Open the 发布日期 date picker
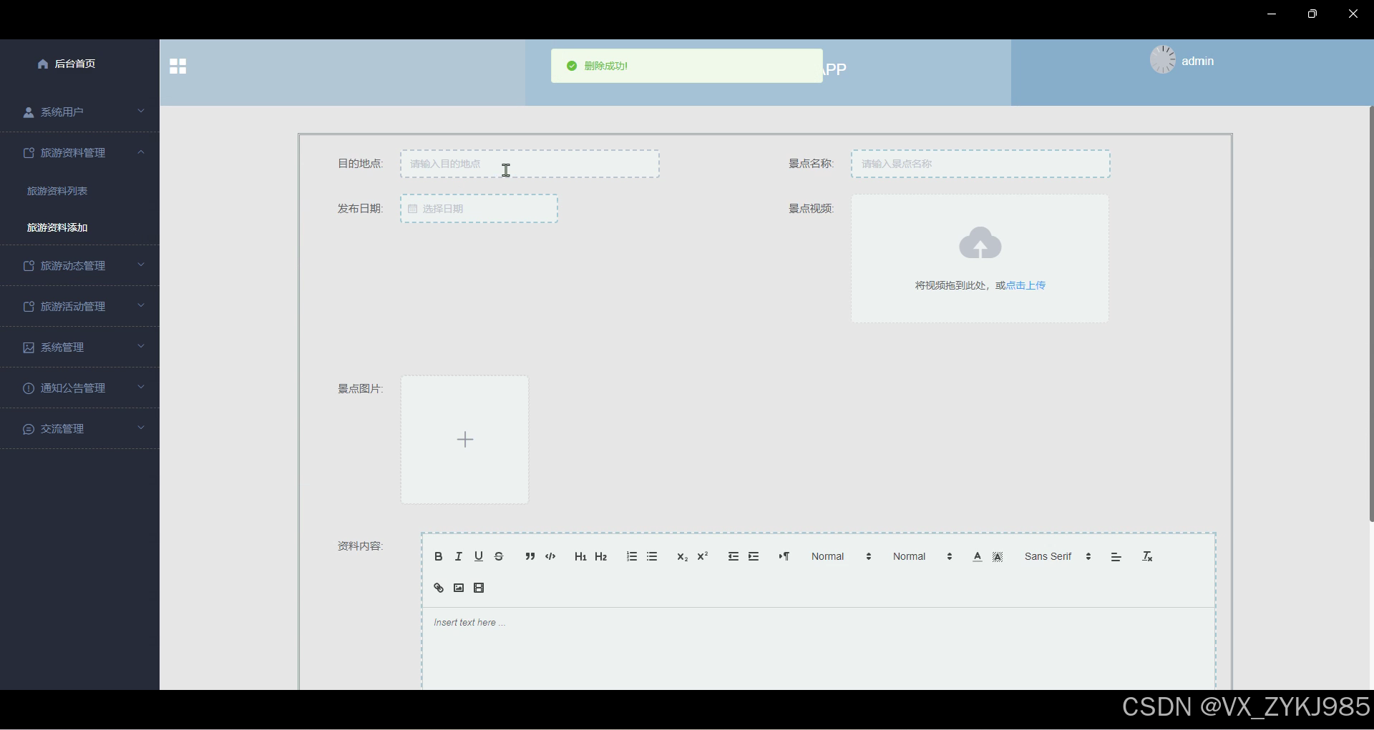This screenshot has height=730, width=1374. click(x=479, y=209)
